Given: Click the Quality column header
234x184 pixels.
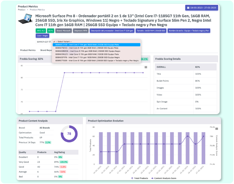Looking at the screenshot, I should point(22,152).
